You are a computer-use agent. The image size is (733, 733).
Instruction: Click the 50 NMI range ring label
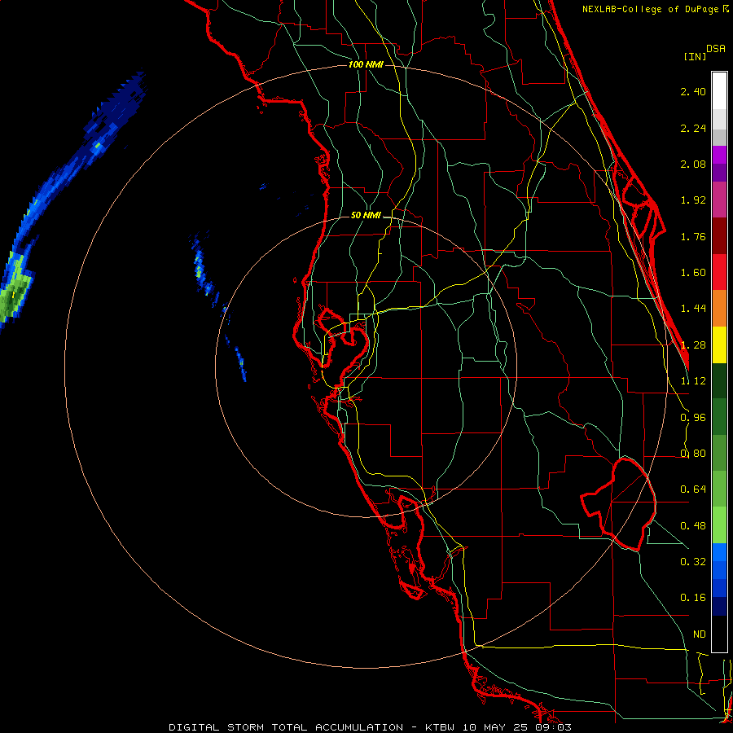pos(366,216)
